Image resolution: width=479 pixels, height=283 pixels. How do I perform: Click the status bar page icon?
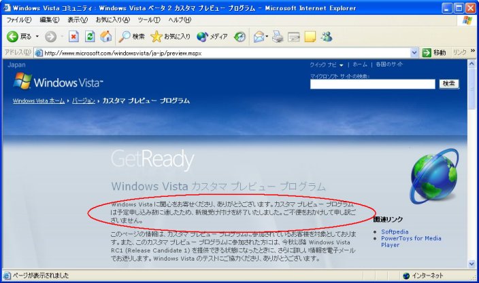tap(7, 276)
